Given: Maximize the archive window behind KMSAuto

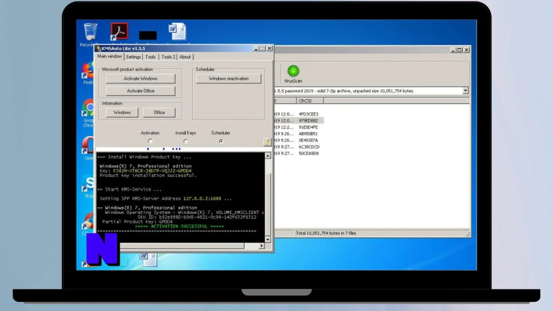Looking at the screenshot, I should click(x=459, y=50).
